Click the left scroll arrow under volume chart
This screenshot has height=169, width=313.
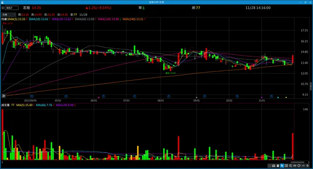(x=3, y=162)
